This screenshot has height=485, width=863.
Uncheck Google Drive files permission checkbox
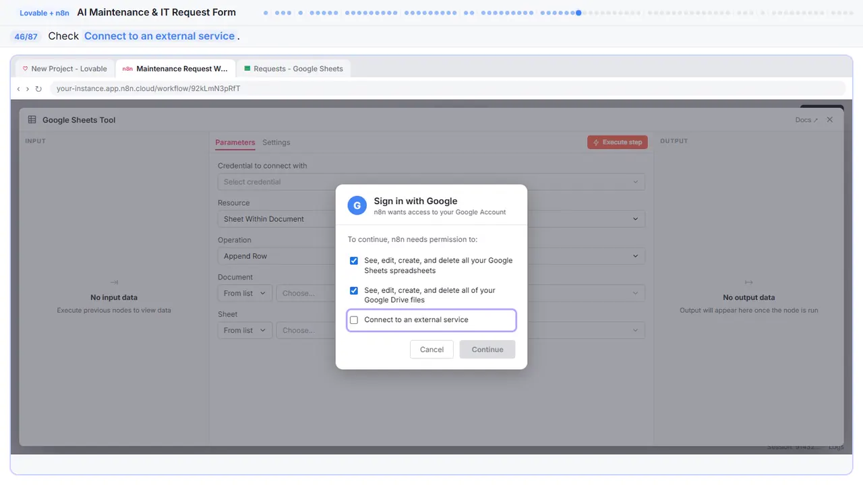pyautogui.click(x=354, y=290)
